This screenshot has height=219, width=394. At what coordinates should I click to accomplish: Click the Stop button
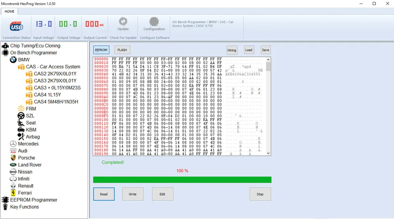260,194
